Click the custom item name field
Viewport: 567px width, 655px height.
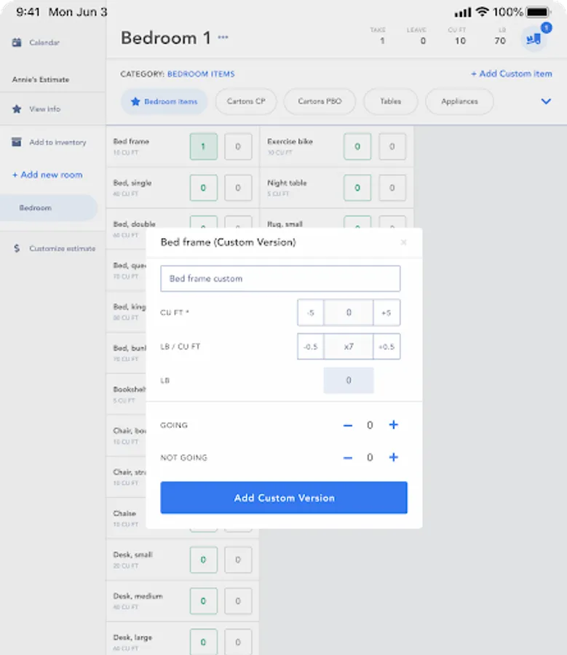tap(280, 279)
